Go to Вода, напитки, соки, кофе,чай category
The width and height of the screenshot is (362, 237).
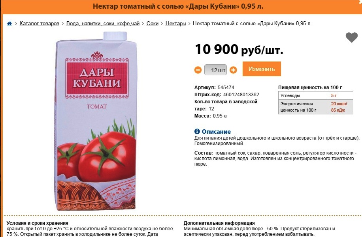click(103, 24)
